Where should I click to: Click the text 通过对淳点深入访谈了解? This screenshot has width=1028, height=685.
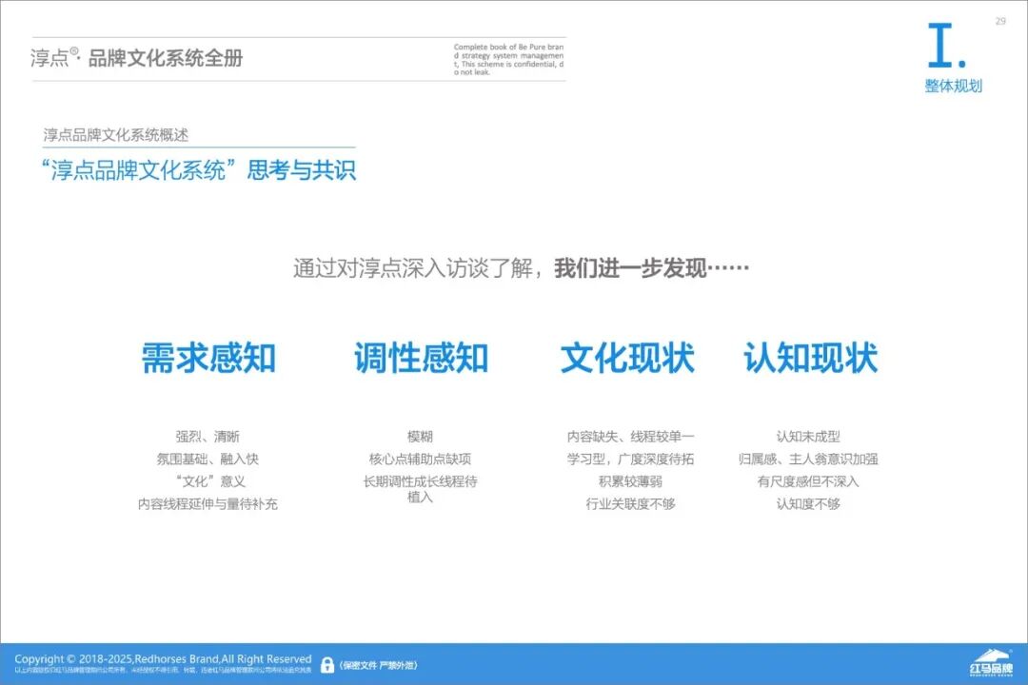(412, 268)
